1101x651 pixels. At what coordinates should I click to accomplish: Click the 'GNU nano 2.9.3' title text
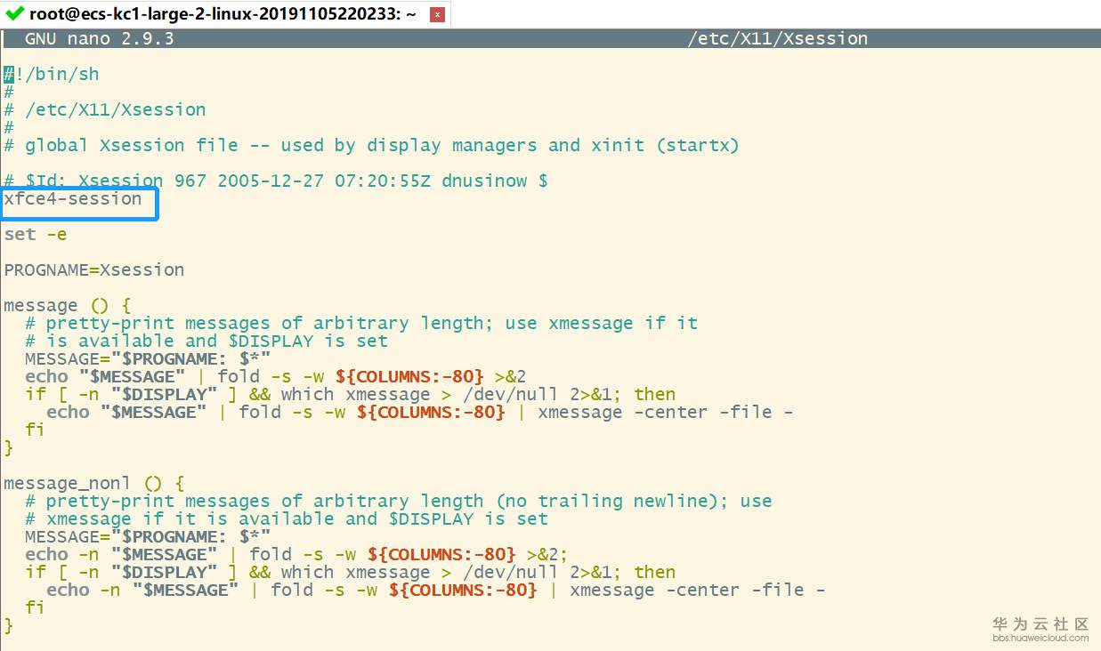point(99,38)
